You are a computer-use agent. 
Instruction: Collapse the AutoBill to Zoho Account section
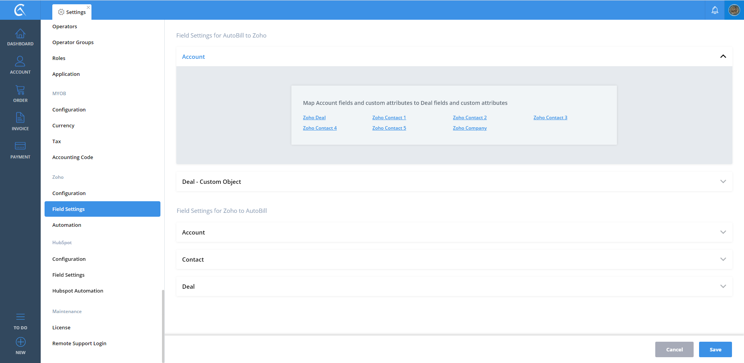point(723,57)
